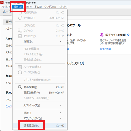Click 今すぐ使用 link under 電子サインを依頼

105,49
